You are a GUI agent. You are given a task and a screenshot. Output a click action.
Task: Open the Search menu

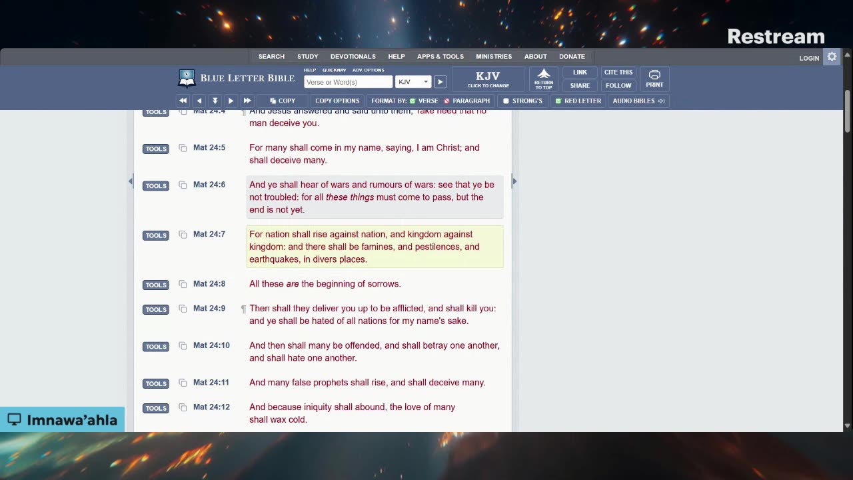coord(271,57)
